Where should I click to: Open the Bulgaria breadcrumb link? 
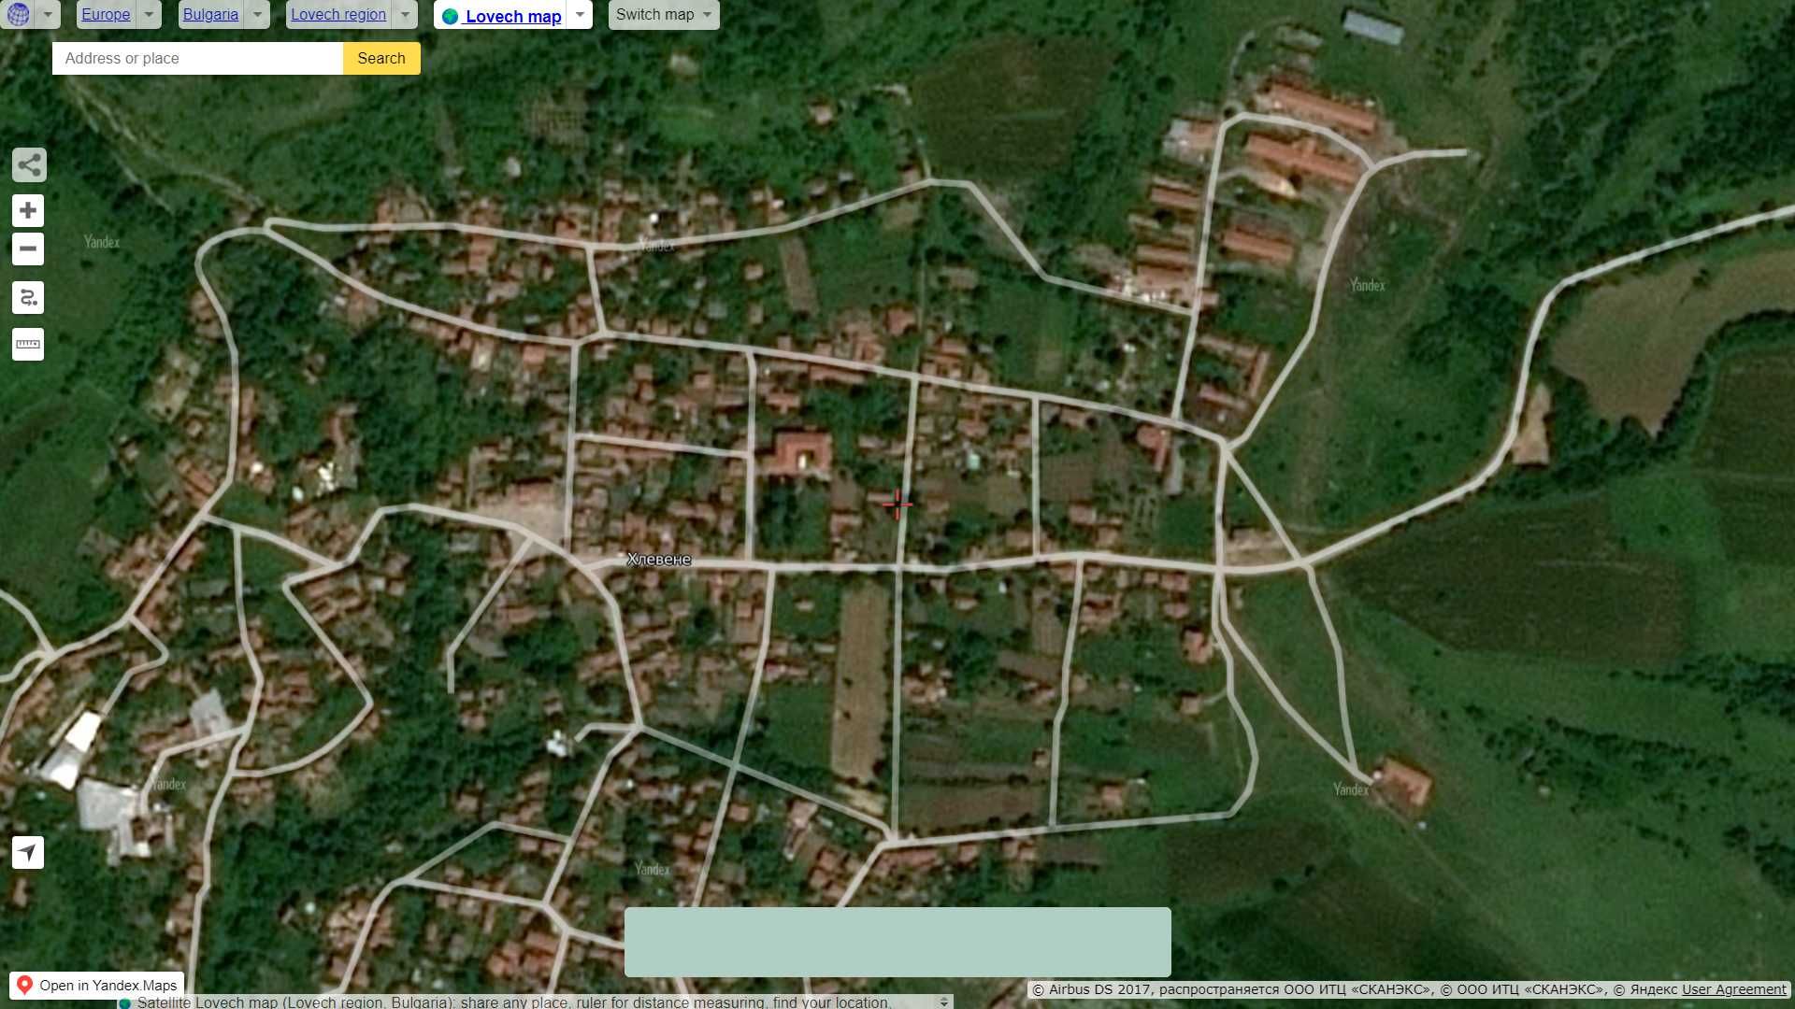(210, 15)
